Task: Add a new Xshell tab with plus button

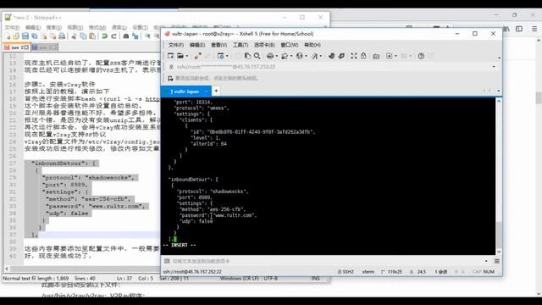Action: tap(216, 91)
